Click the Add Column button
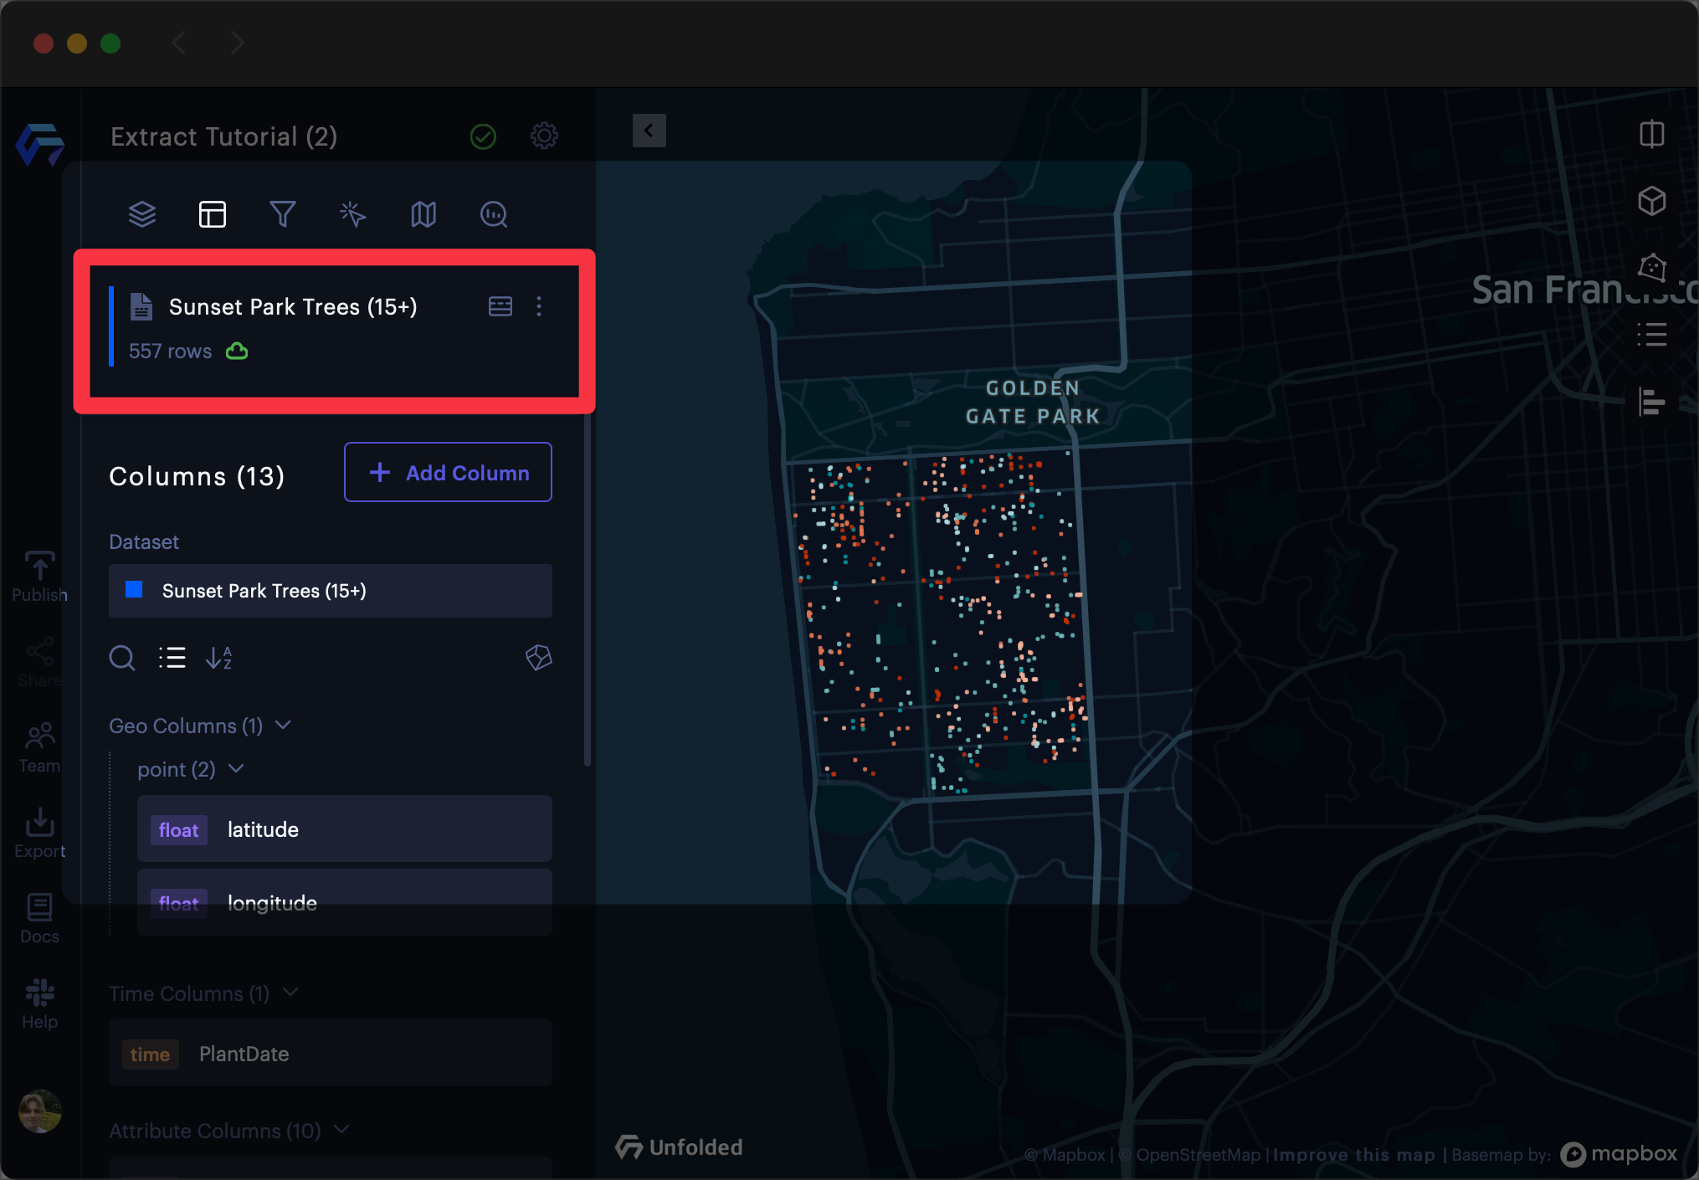 pos(448,473)
